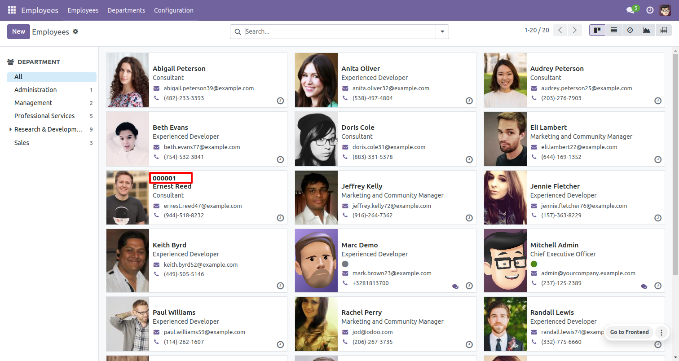Switch to List view

[613, 30]
